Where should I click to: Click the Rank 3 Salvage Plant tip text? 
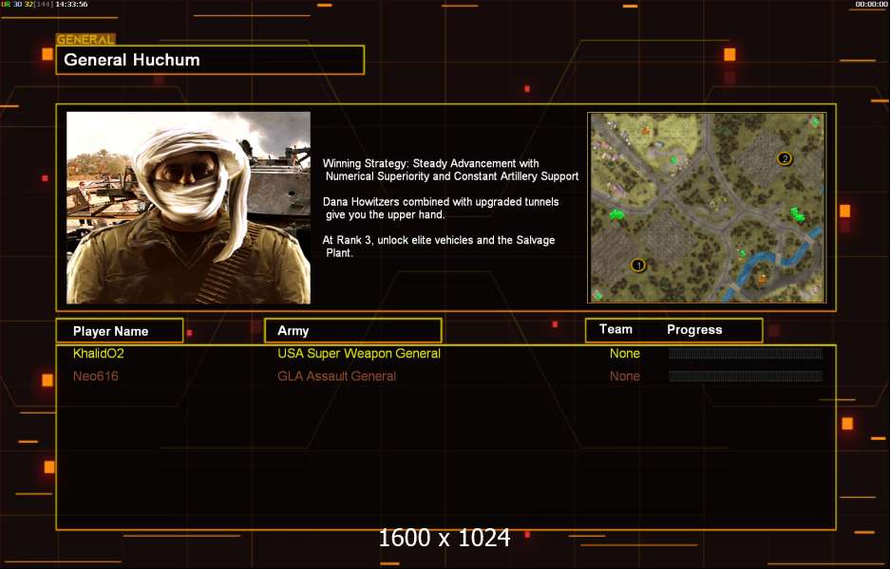tap(439, 247)
